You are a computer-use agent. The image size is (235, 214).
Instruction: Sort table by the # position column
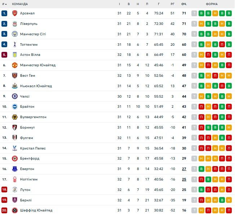(4, 4)
